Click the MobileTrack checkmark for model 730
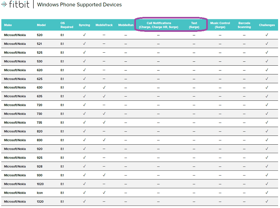Screen dimensions: 280x208 tap(104, 114)
